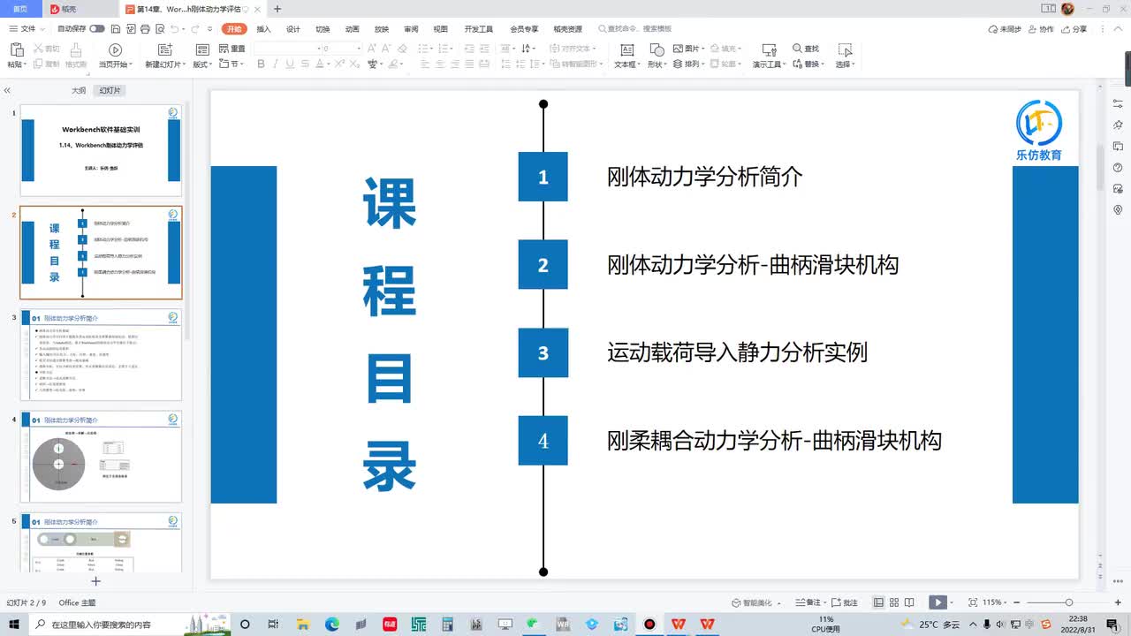Open the zoom percentage 115% dropdown
The width and height of the screenshot is (1131, 636).
click(x=994, y=602)
